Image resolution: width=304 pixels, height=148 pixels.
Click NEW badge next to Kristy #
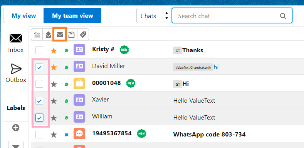click(x=124, y=50)
